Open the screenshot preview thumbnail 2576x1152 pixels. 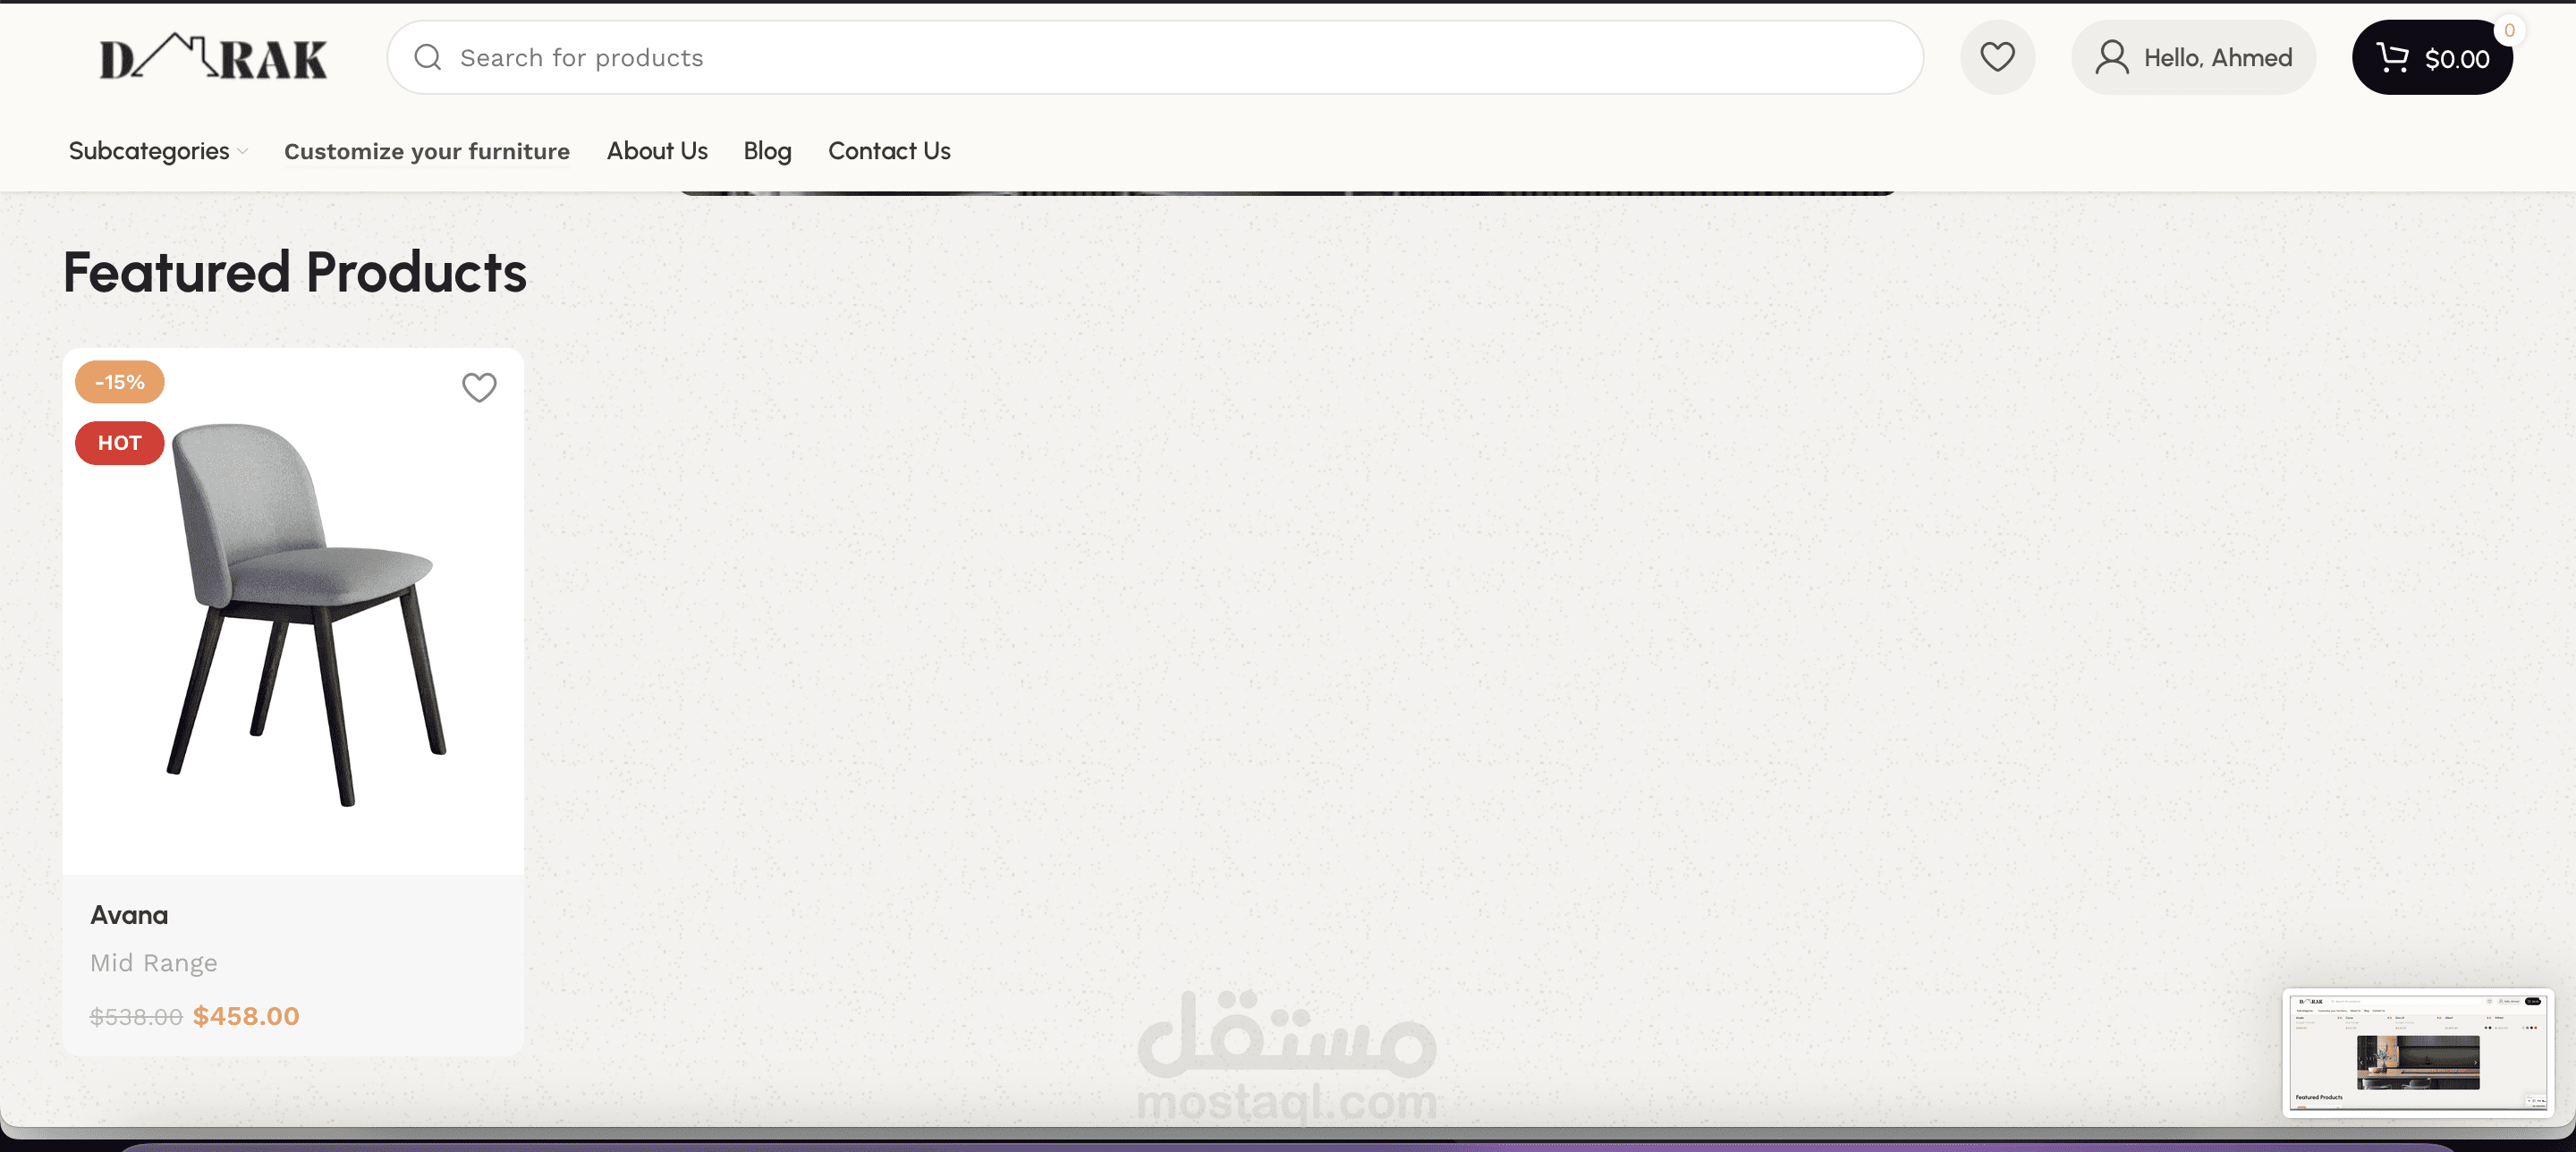[x=2418, y=1052]
